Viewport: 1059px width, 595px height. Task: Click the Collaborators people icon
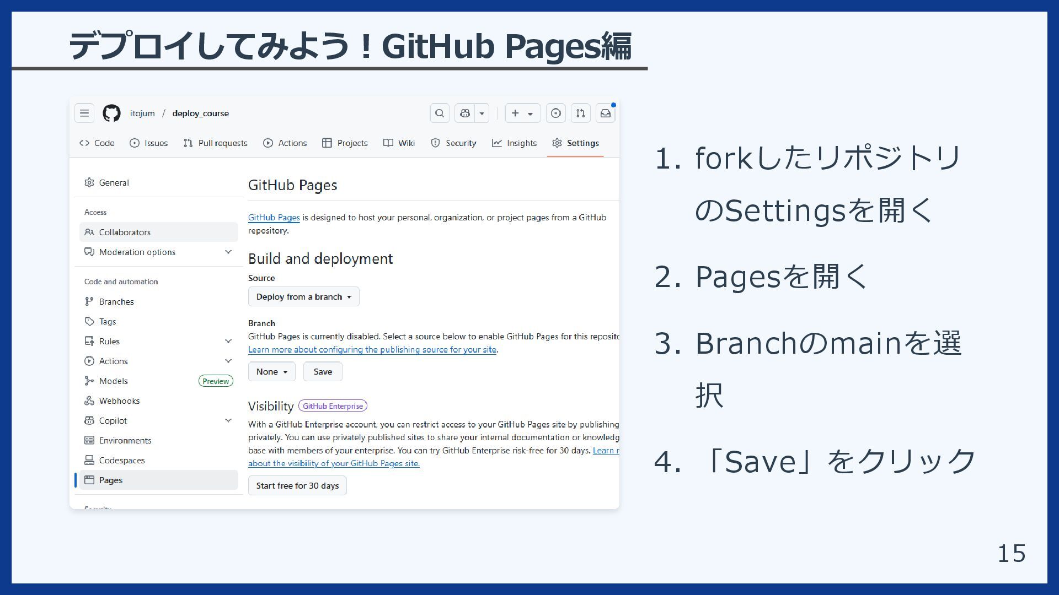89,232
